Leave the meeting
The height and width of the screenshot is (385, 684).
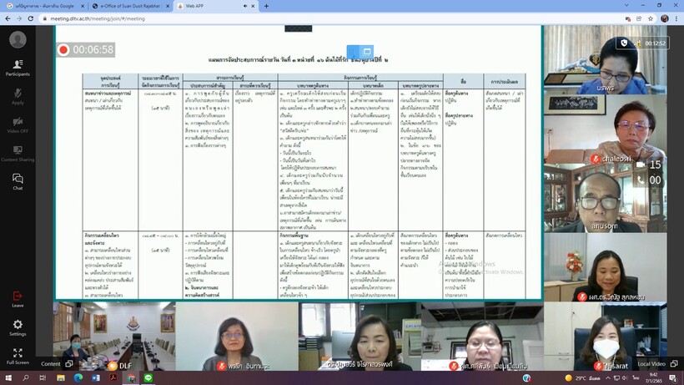click(x=18, y=297)
